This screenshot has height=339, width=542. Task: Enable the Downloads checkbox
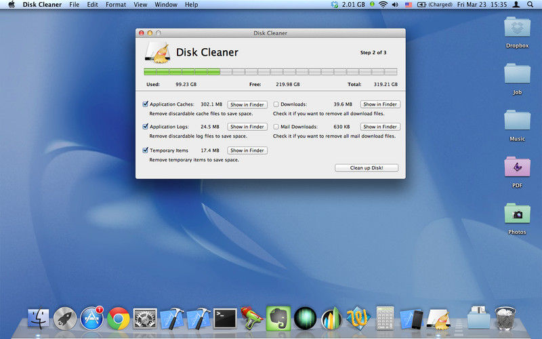click(276, 104)
